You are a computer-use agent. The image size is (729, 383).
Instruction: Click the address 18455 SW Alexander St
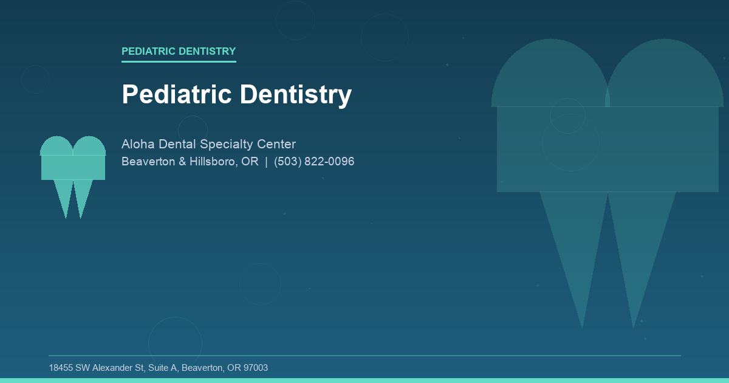tap(97, 367)
